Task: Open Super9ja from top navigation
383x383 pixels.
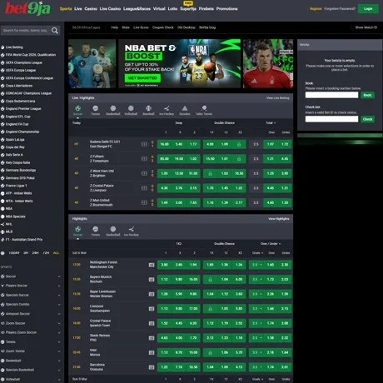Action: [188, 9]
